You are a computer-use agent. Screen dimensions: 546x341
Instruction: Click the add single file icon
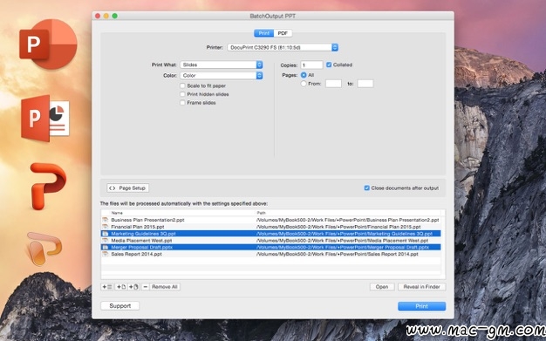tap(121, 287)
